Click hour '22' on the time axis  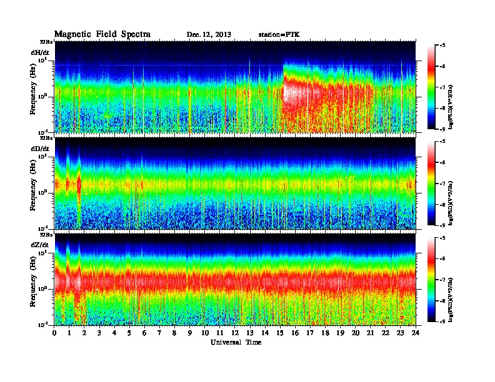pyautogui.click(x=386, y=333)
